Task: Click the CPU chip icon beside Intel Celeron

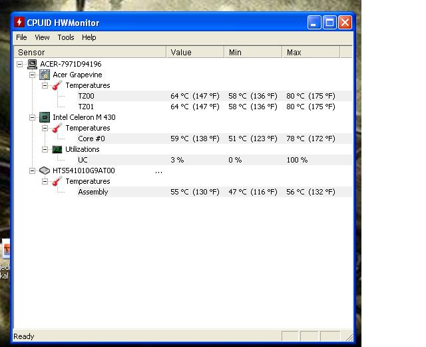Action: coord(45,117)
